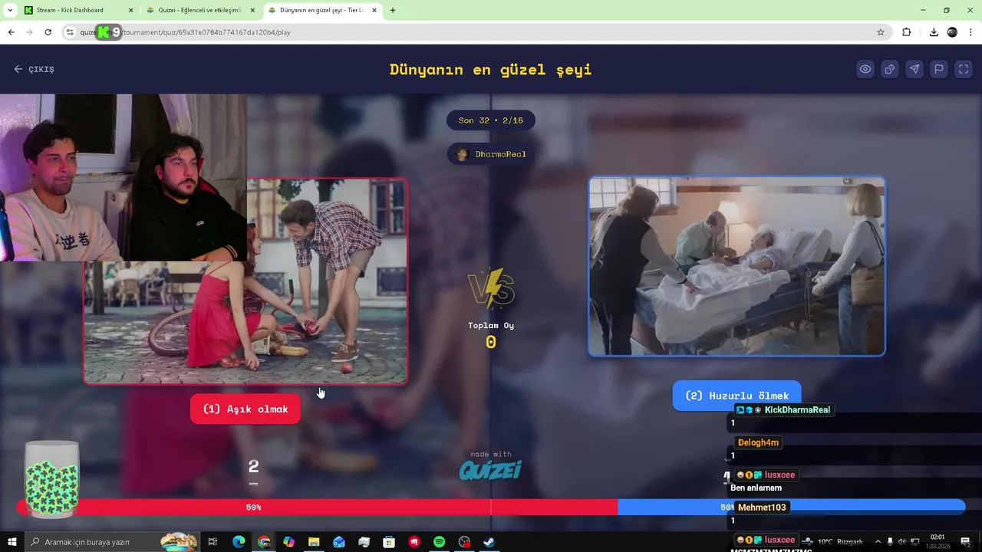Viewport: 982px width, 552px height.
Task: Click the blue 50% vote bar
Action: pyautogui.click(x=791, y=507)
